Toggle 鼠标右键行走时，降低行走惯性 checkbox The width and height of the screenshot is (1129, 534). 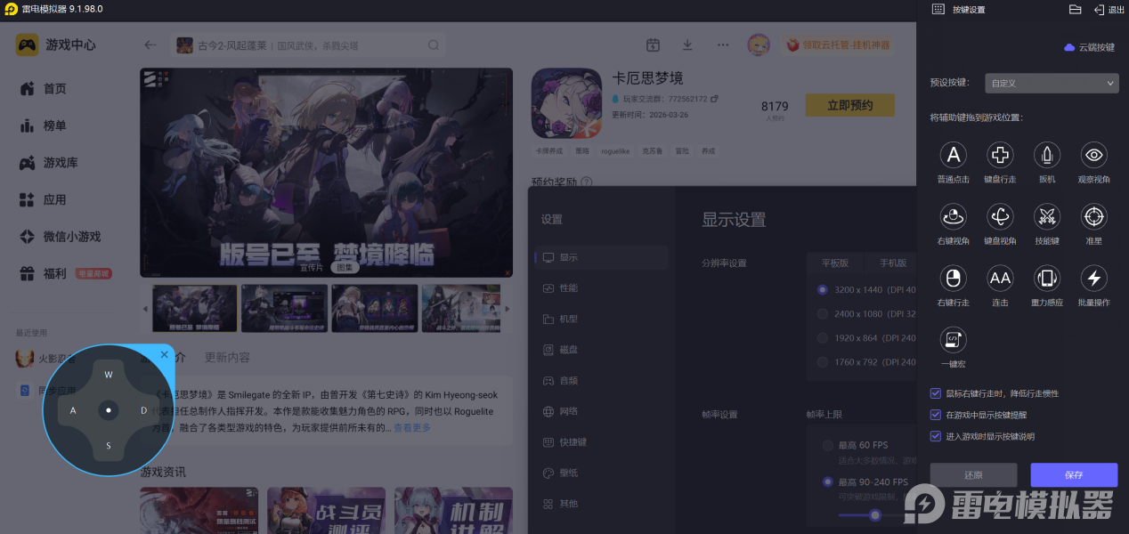(935, 392)
